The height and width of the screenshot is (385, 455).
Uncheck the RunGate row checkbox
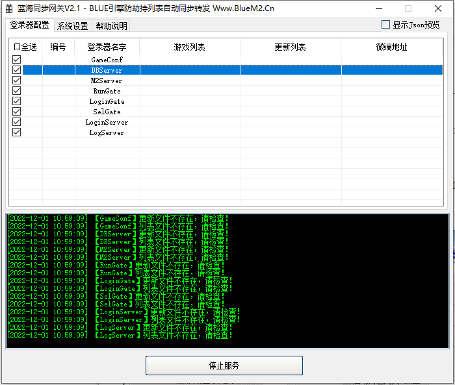click(16, 91)
